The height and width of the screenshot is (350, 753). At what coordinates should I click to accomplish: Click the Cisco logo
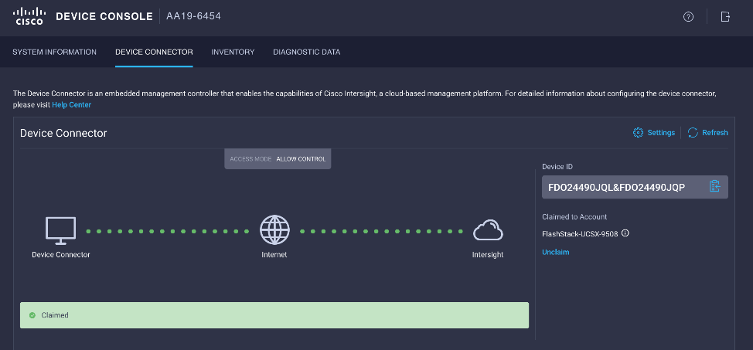coord(29,16)
